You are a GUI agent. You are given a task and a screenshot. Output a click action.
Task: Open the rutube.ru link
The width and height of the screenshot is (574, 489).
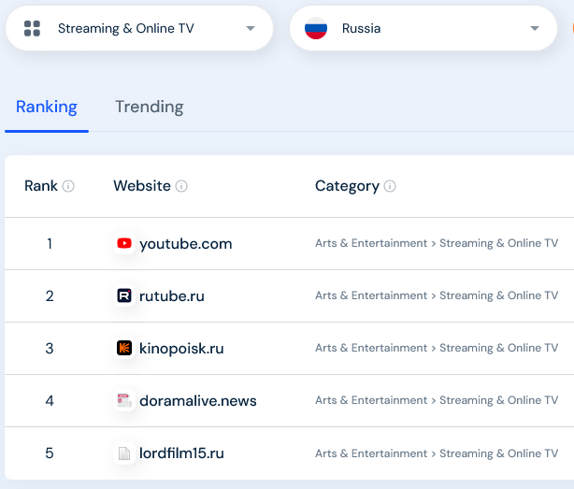pyautogui.click(x=172, y=296)
